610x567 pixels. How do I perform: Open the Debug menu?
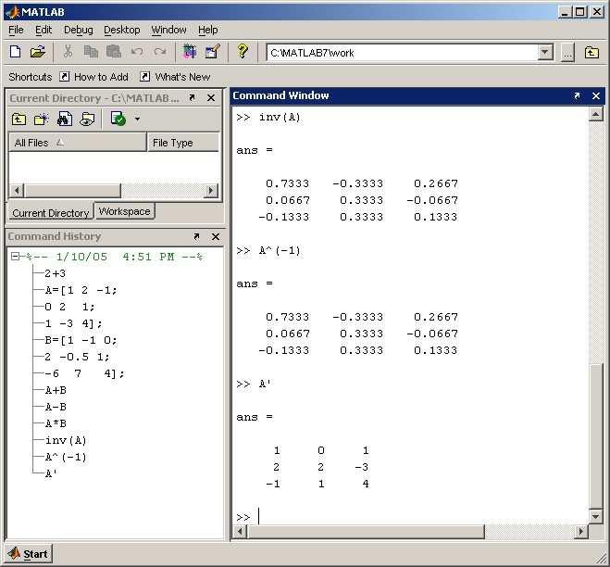[x=78, y=30]
